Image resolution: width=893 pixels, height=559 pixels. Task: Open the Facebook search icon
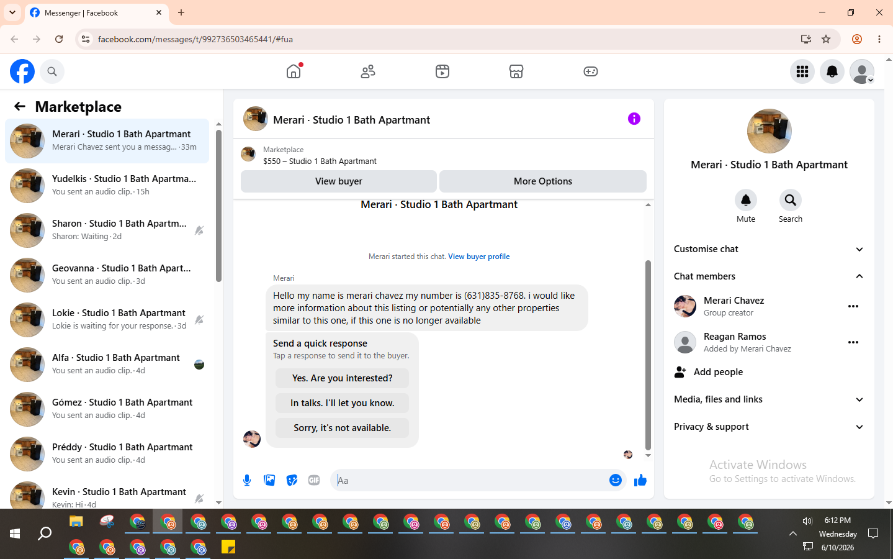coord(52,71)
